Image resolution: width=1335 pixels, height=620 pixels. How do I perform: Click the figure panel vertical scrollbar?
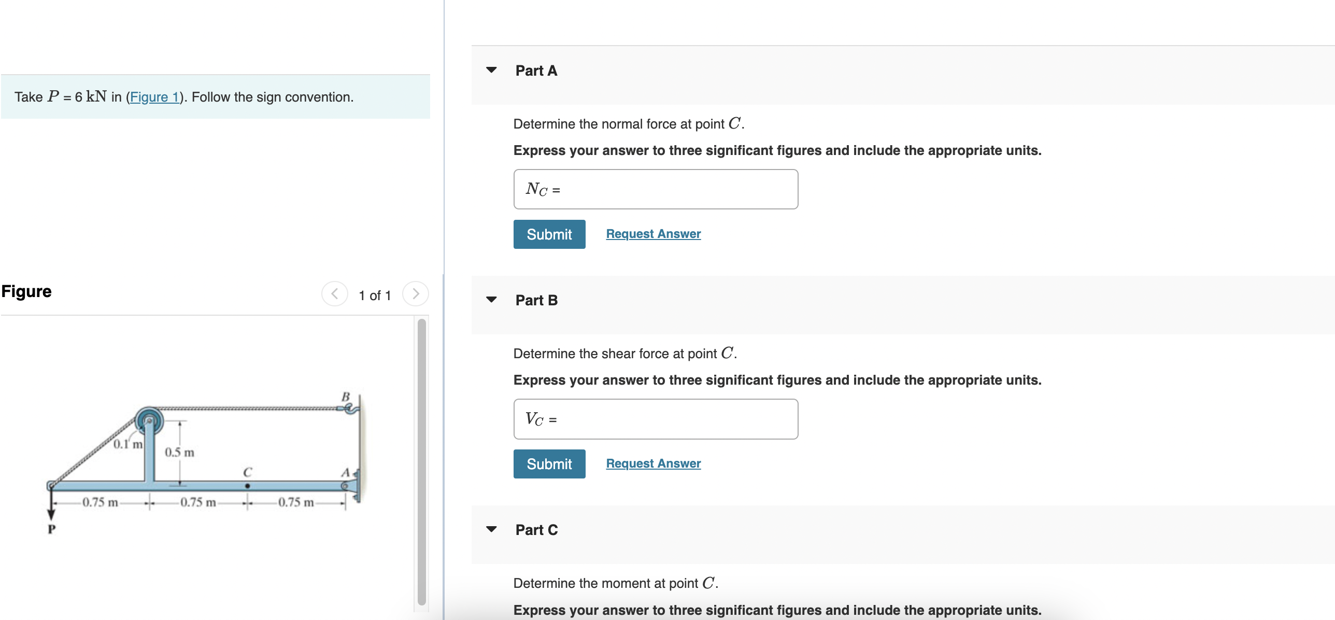[421, 461]
